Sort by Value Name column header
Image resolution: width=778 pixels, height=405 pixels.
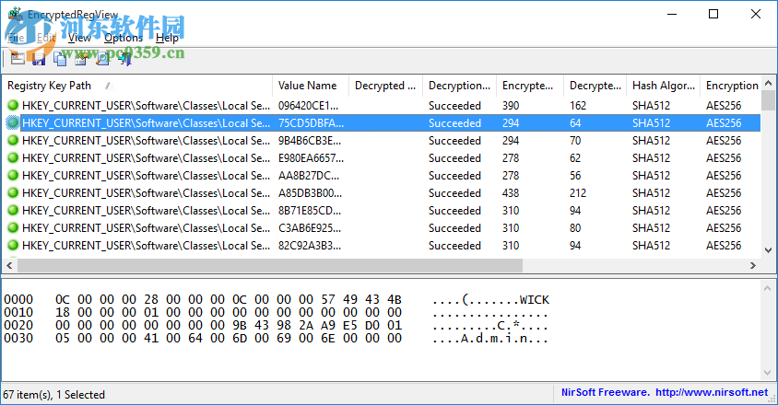(311, 86)
